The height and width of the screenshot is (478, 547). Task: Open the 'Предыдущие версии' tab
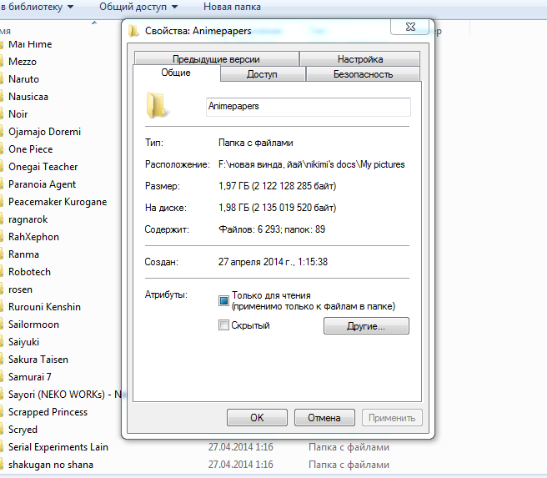click(216, 59)
